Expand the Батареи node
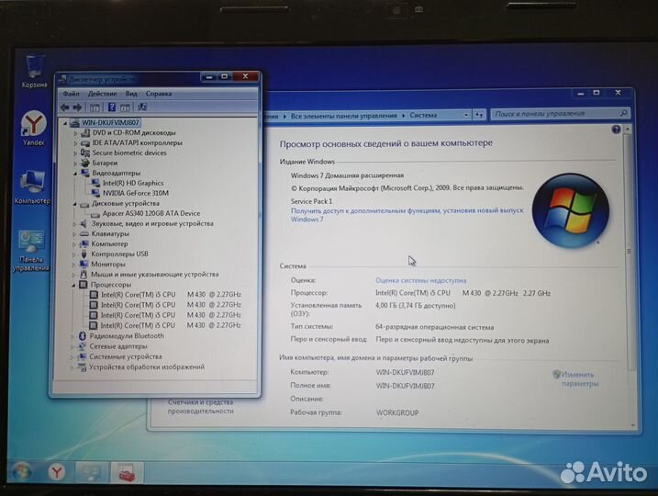 (x=76, y=163)
